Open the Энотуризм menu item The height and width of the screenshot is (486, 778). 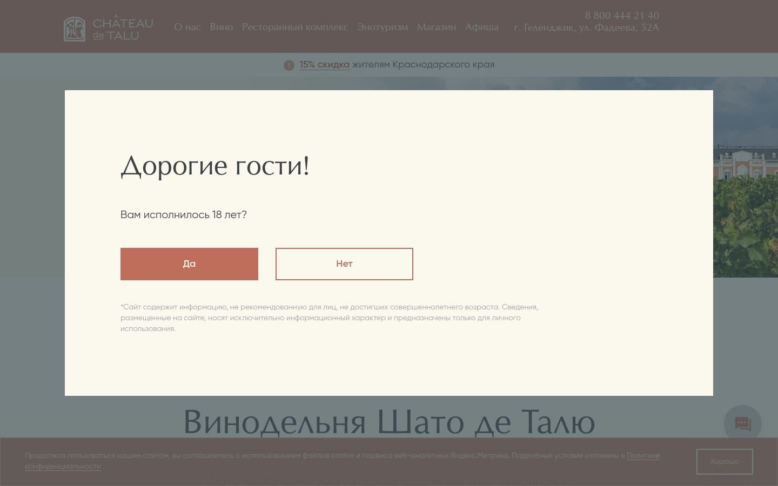click(x=383, y=27)
